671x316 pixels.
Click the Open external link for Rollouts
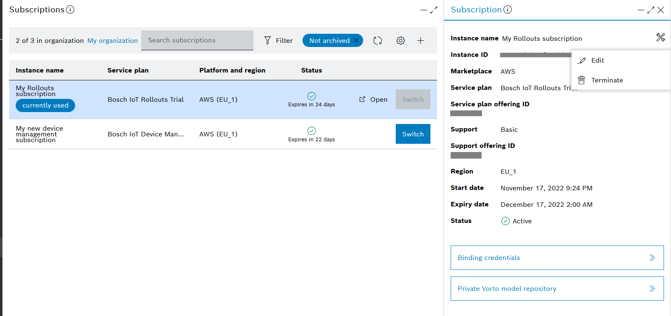(x=373, y=99)
